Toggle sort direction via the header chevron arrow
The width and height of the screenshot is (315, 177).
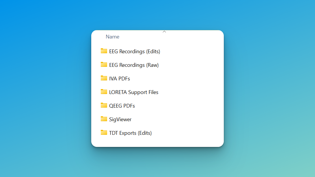point(164,32)
